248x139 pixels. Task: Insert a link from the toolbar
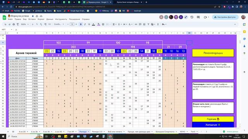[x=136, y=24]
